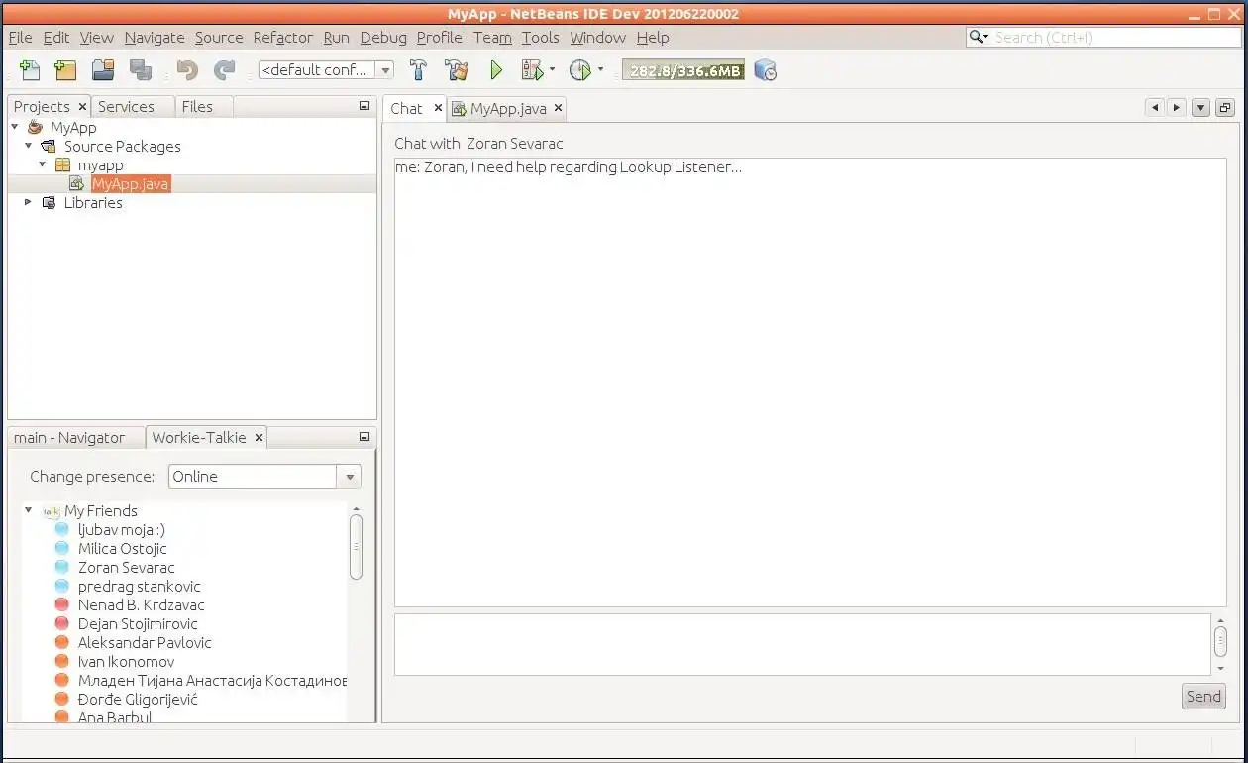Select friend Milica Ostojic
Image resolution: width=1248 pixels, height=763 pixels.
click(x=123, y=549)
